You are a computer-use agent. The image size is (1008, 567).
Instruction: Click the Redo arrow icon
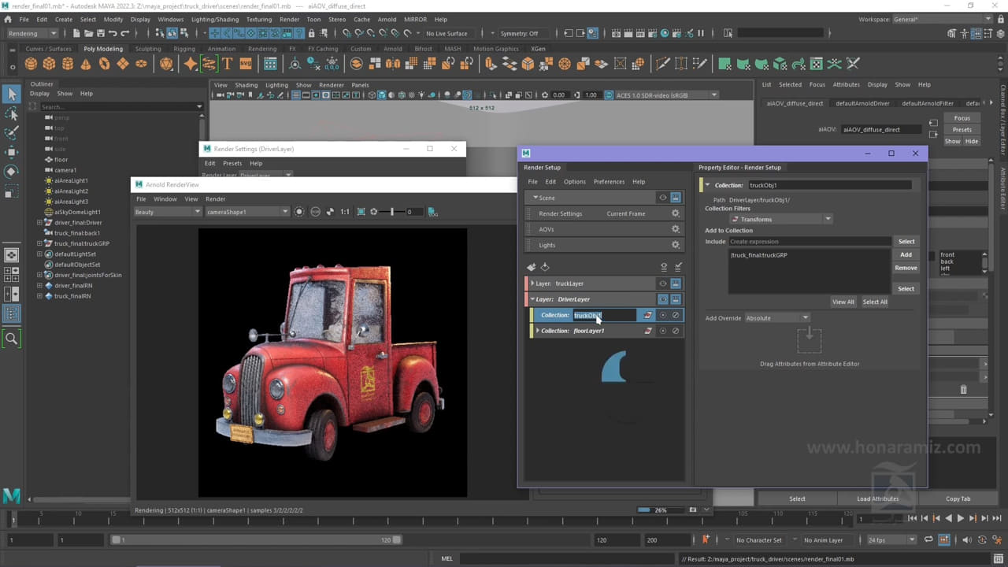(125, 33)
